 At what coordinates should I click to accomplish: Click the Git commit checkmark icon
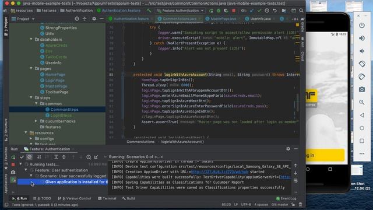click(x=259, y=10)
